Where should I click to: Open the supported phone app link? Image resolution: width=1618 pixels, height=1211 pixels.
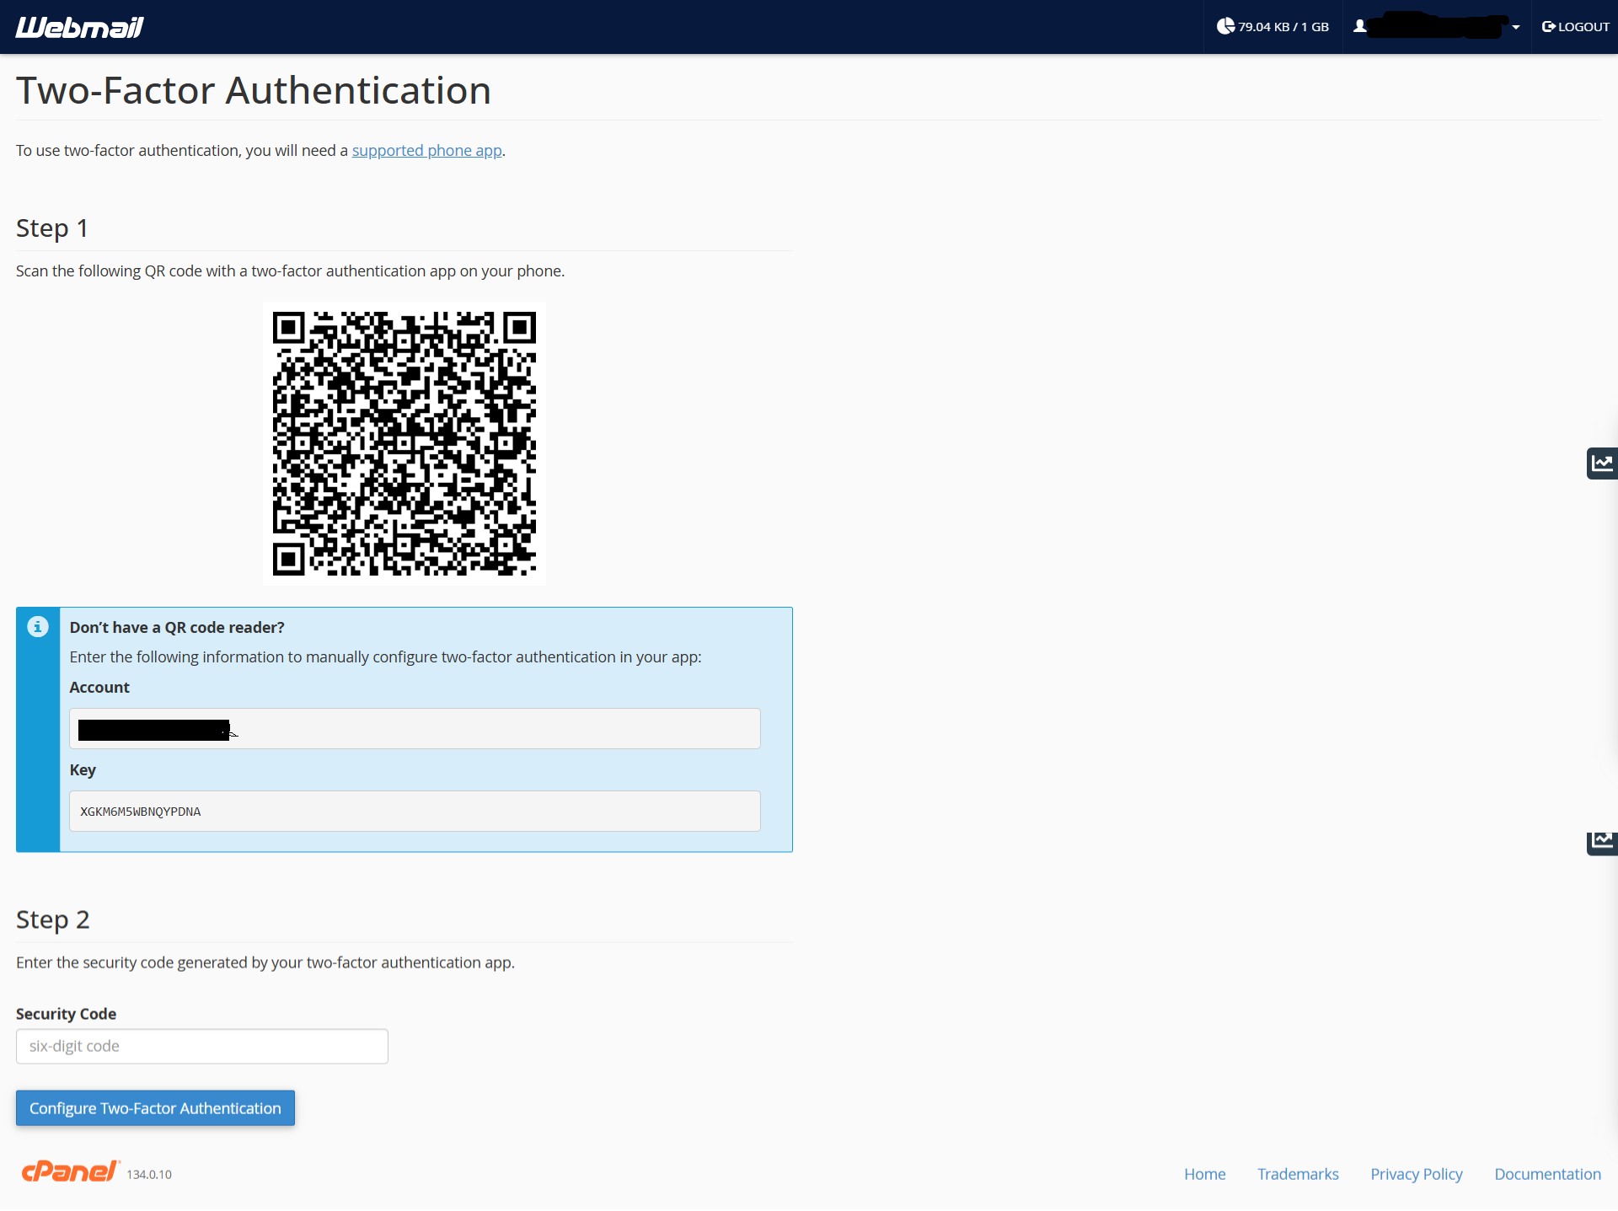pyautogui.click(x=426, y=150)
